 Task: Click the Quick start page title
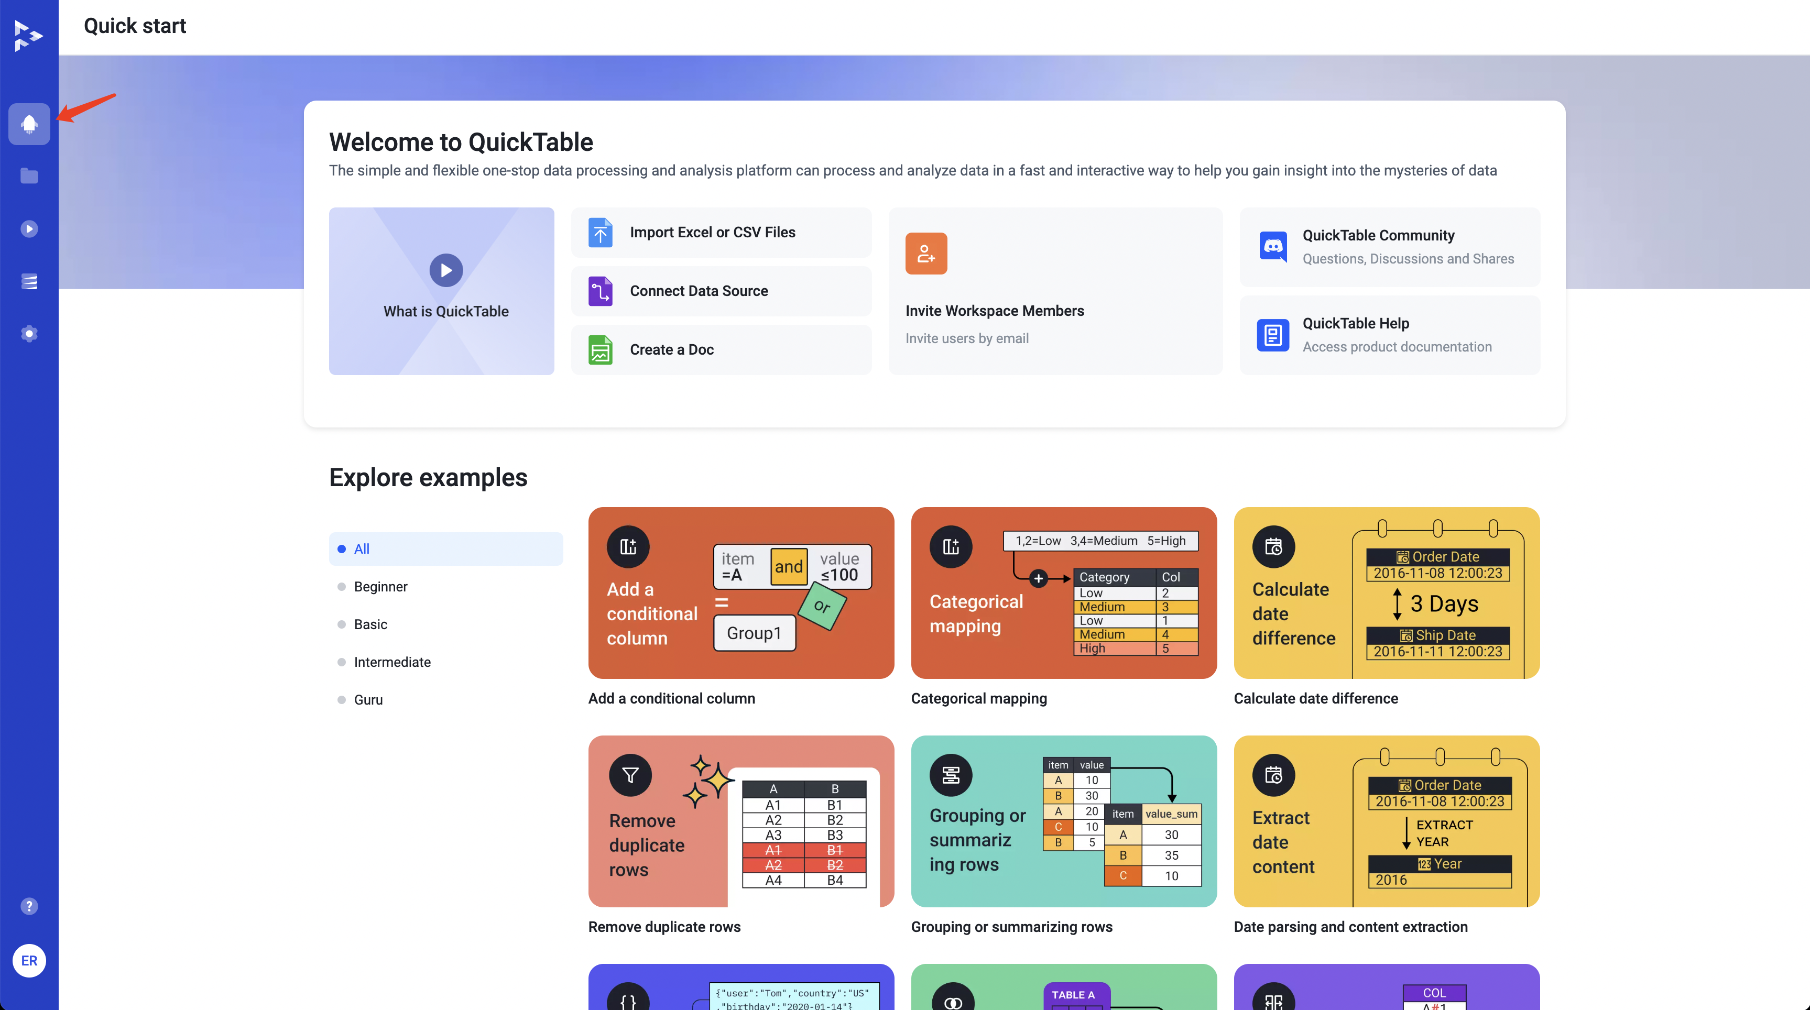point(135,26)
